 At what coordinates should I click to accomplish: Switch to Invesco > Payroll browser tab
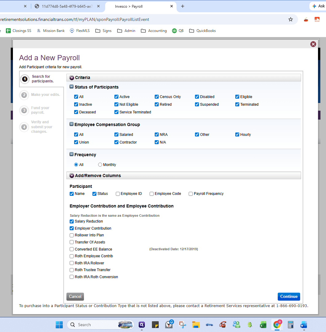pos(141,6)
